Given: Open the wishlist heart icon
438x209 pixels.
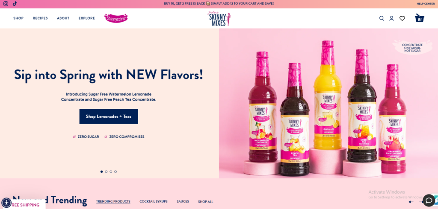Looking at the screenshot, I should tap(402, 18).
